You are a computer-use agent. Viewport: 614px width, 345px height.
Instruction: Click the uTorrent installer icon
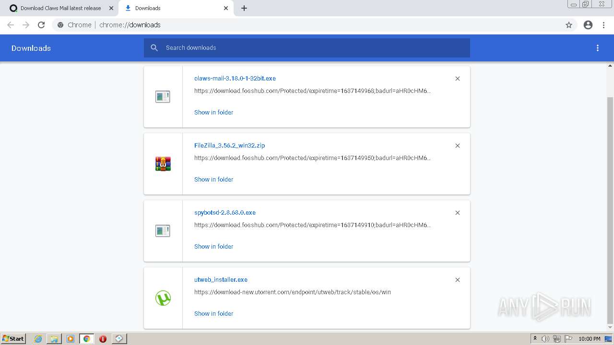pos(163,298)
